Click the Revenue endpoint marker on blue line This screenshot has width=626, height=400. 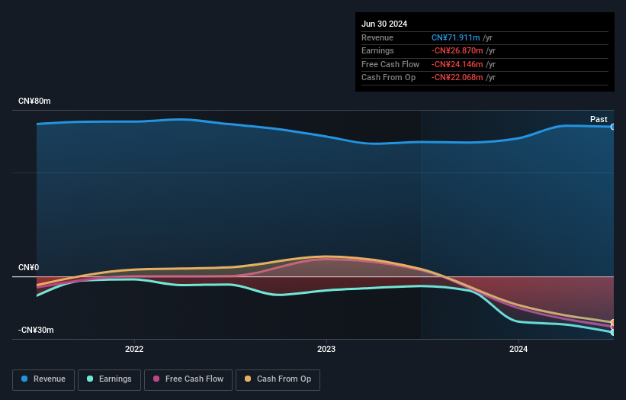tap(613, 127)
